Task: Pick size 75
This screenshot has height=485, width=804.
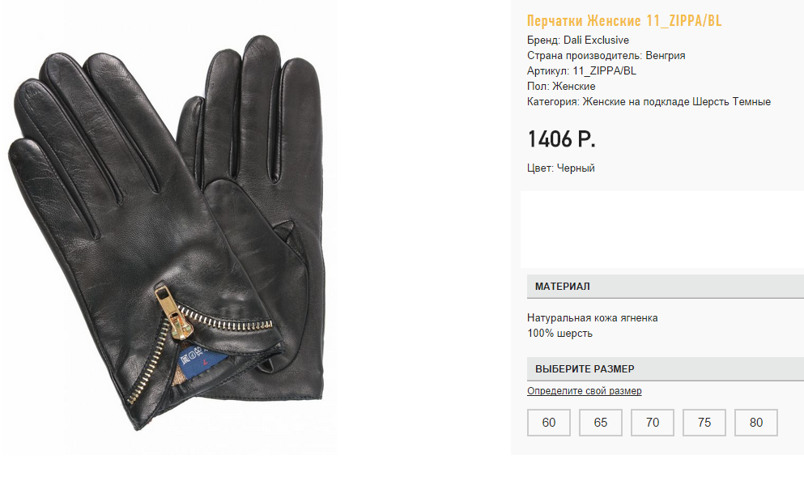Action: (704, 423)
